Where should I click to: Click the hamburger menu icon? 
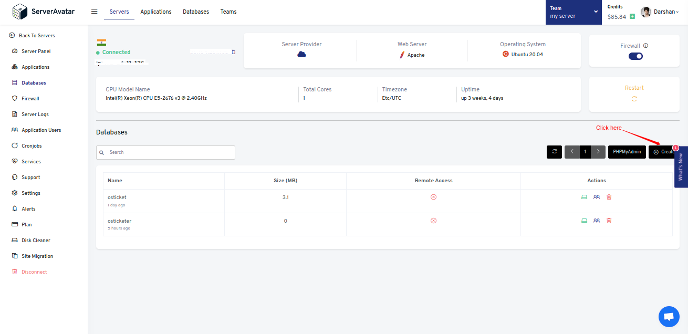coord(95,12)
